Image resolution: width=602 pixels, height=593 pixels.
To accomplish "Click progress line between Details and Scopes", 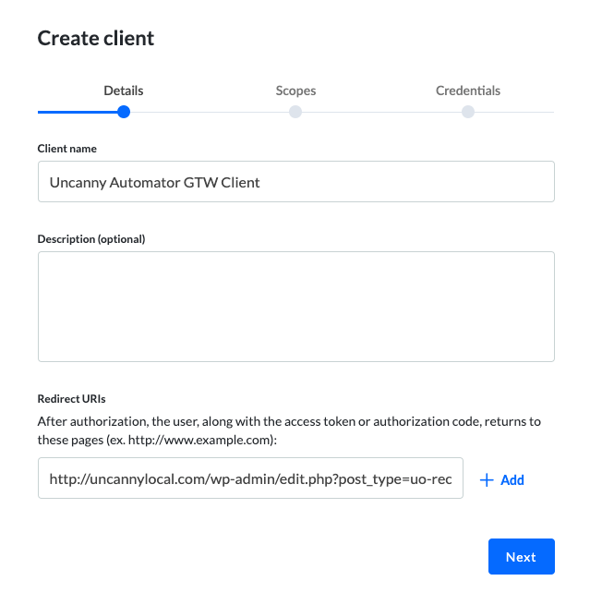I will 210,112.
